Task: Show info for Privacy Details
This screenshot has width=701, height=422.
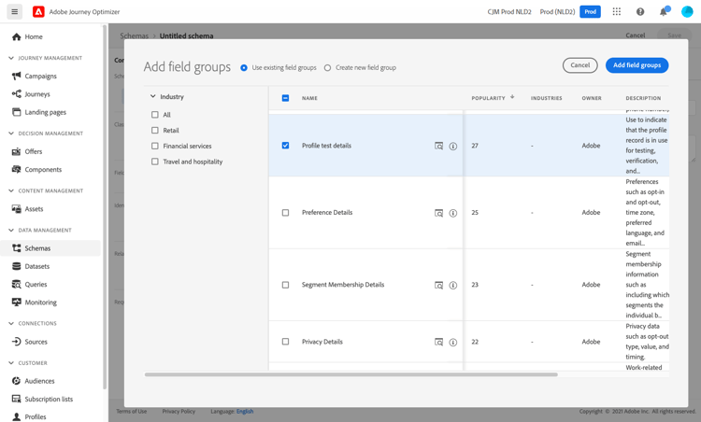Action: [453, 342]
